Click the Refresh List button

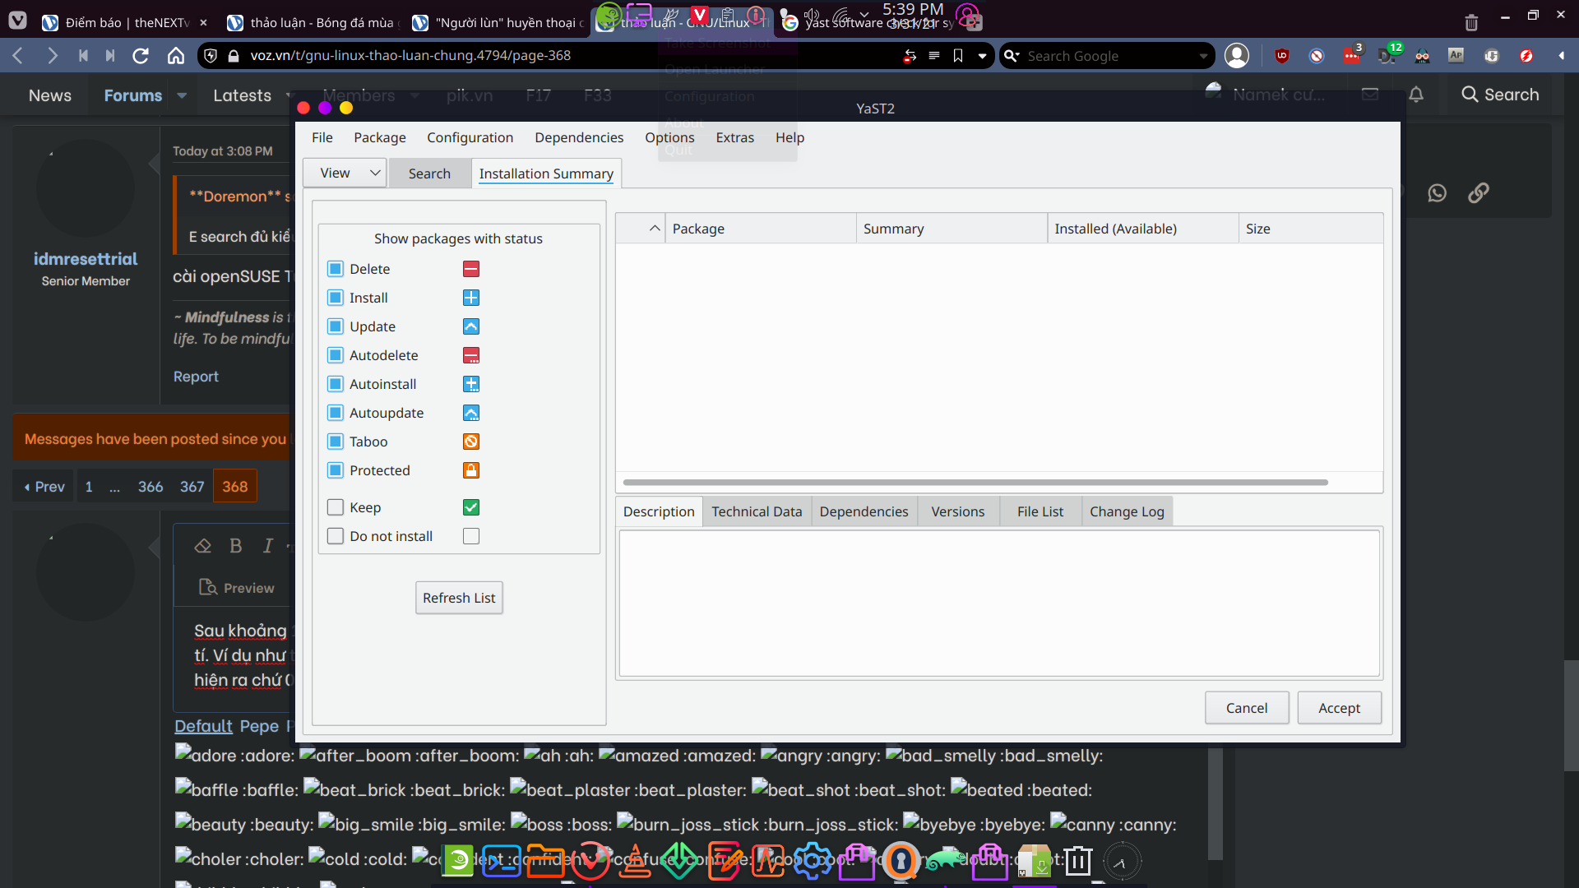point(459,598)
